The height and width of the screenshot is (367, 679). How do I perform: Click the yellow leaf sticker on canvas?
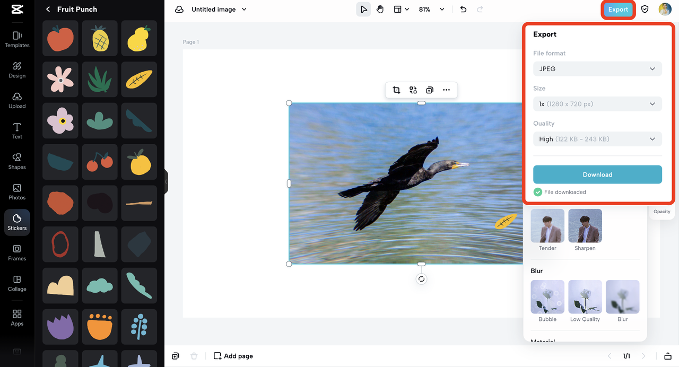pyautogui.click(x=506, y=221)
